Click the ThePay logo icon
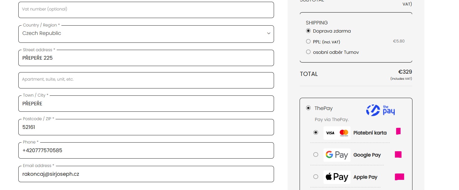459x190 pixels. 380,110
